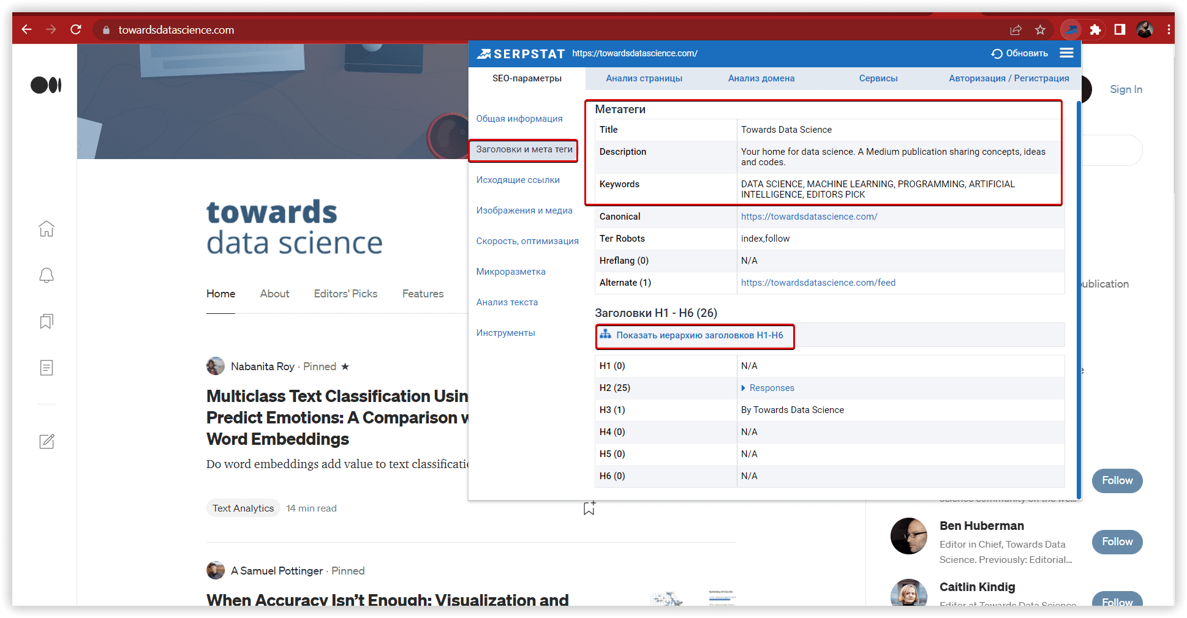Open the Serpstat hamburger menu
Viewport: 1187px width, 618px height.
1066,53
